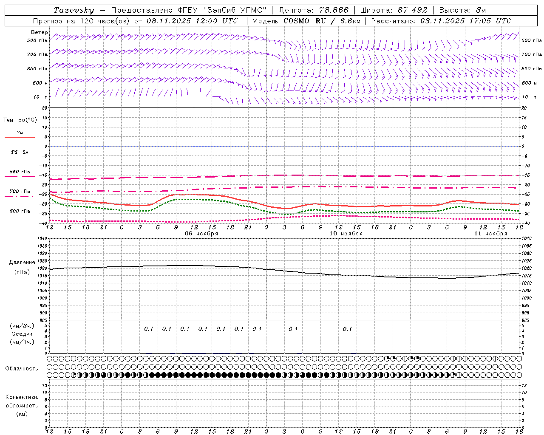Click the Давление pressure panel label
The height and width of the screenshot is (435, 544).
click(x=22, y=263)
